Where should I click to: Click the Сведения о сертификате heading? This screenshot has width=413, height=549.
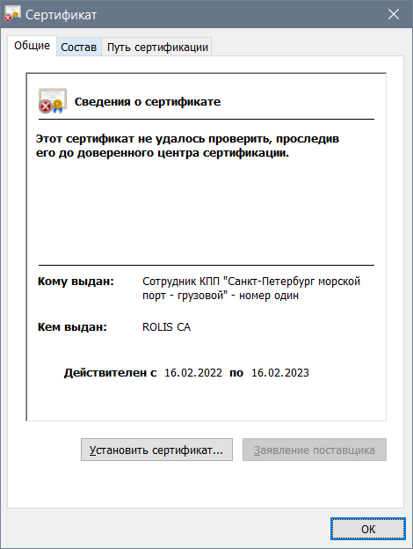148,101
